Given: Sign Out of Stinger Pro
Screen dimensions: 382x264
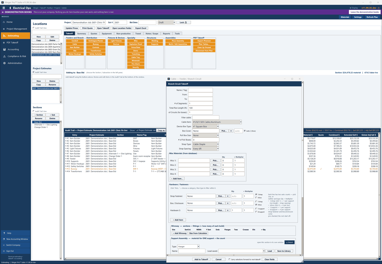Looking at the screenshot, I should click(15, 251).
